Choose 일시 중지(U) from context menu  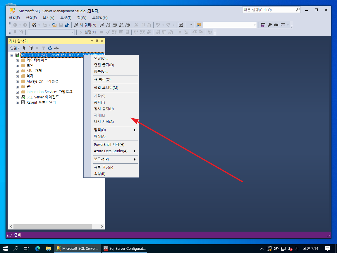111,109
